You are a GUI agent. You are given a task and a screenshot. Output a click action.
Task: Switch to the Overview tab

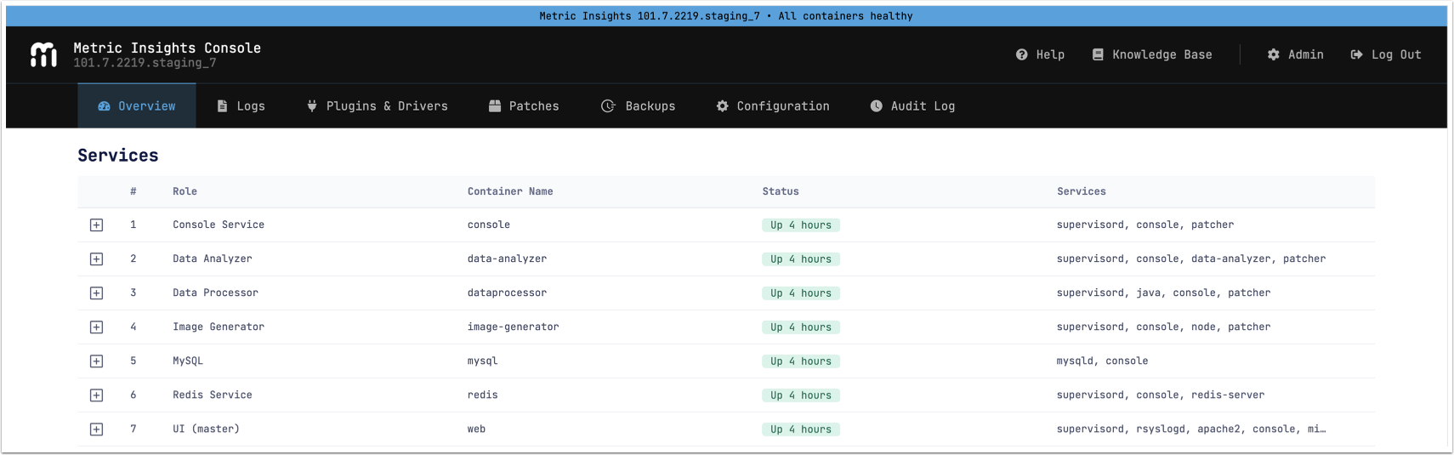(x=137, y=106)
